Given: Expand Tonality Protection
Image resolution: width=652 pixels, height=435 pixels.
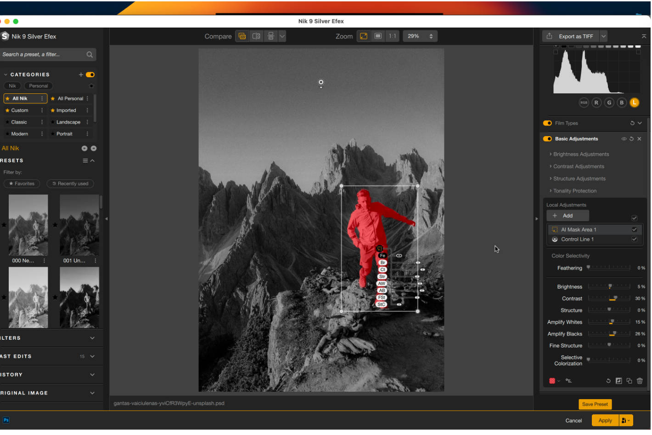Looking at the screenshot, I should click(574, 191).
